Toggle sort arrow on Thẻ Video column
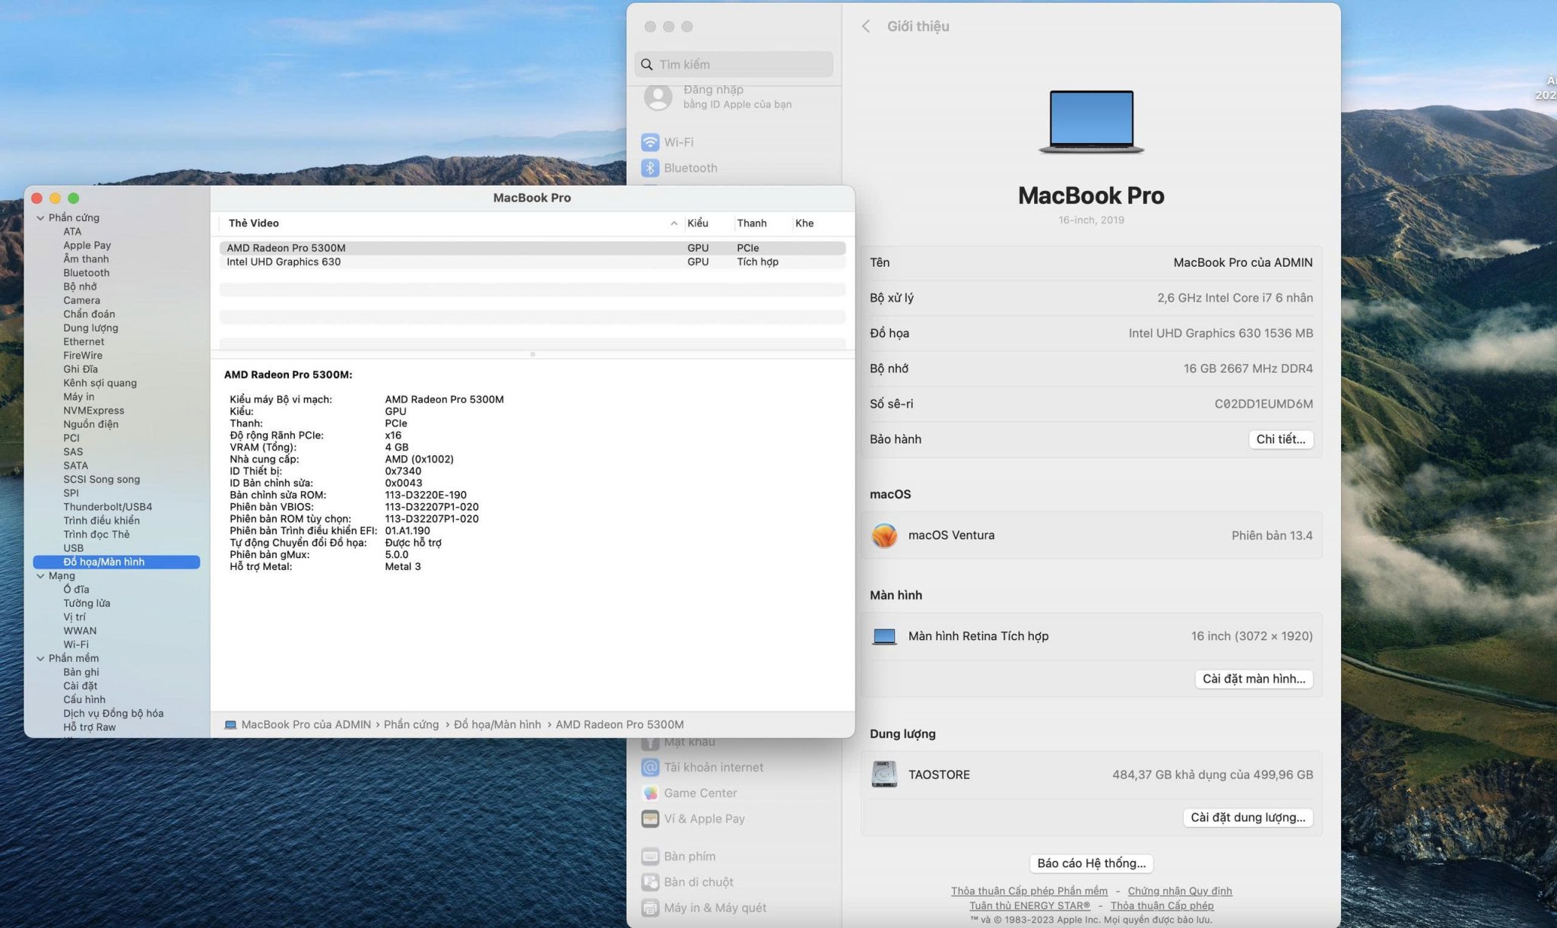 pos(674,223)
